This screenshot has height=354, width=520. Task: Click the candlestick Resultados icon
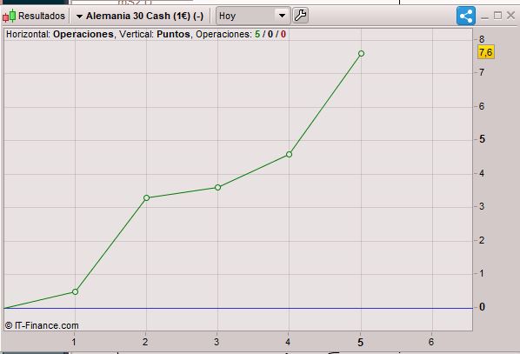[10, 16]
